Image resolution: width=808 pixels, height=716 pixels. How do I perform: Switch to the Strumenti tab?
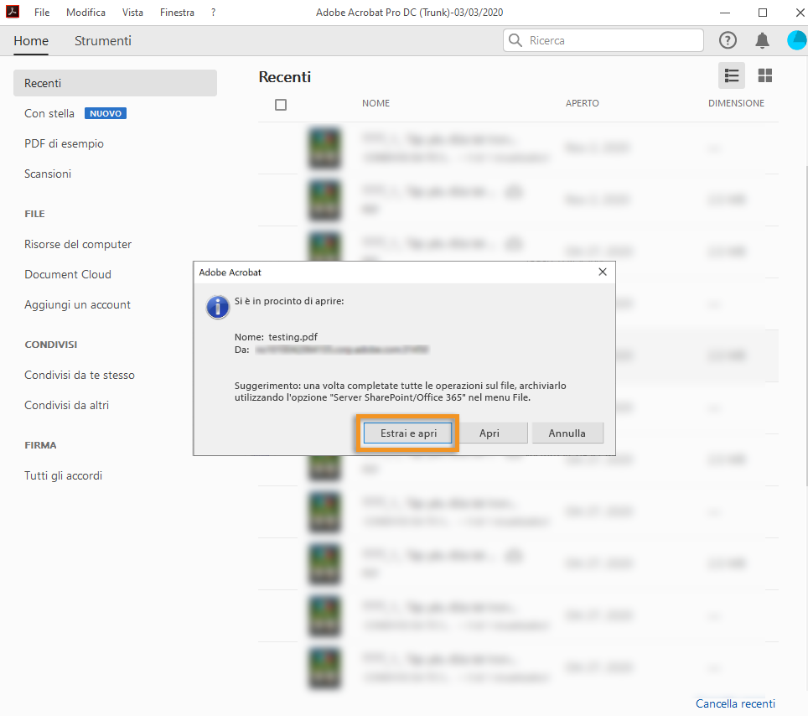(x=102, y=40)
